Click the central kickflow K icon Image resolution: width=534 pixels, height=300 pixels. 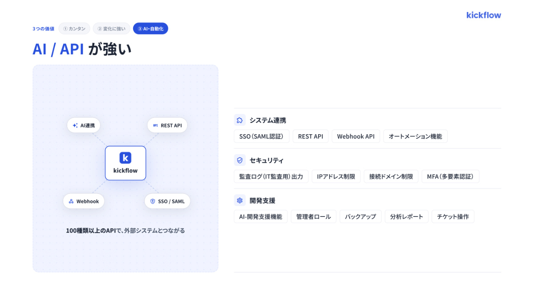125,158
